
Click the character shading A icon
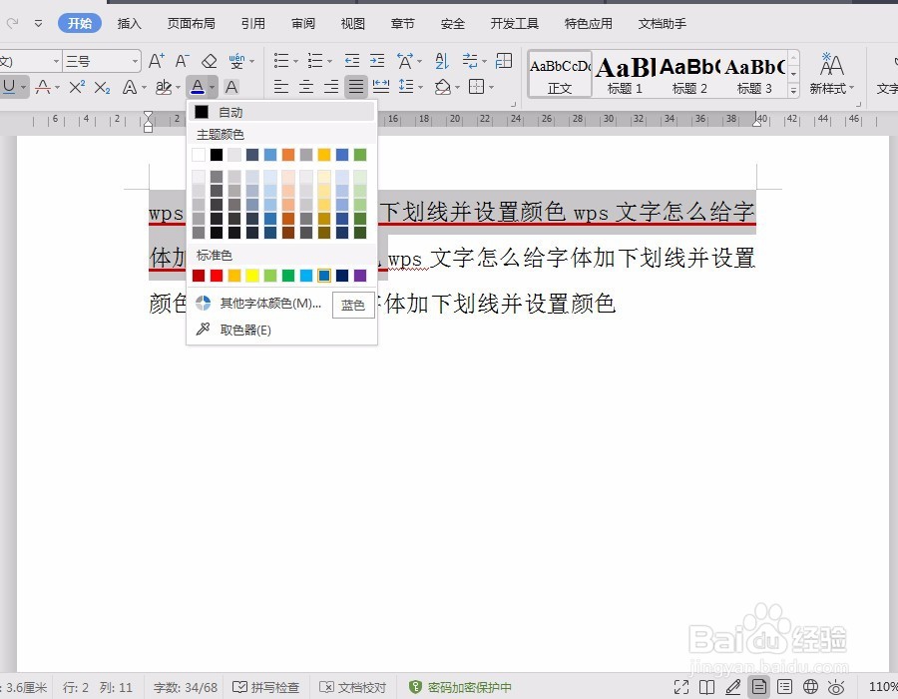[231, 87]
